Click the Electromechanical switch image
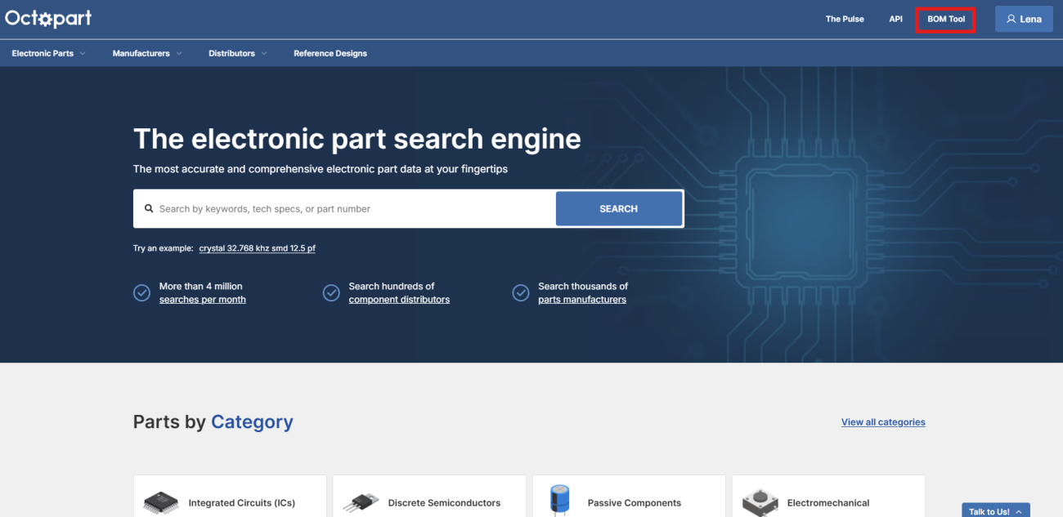Screen dimensions: 1063x517 (x=760, y=502)
